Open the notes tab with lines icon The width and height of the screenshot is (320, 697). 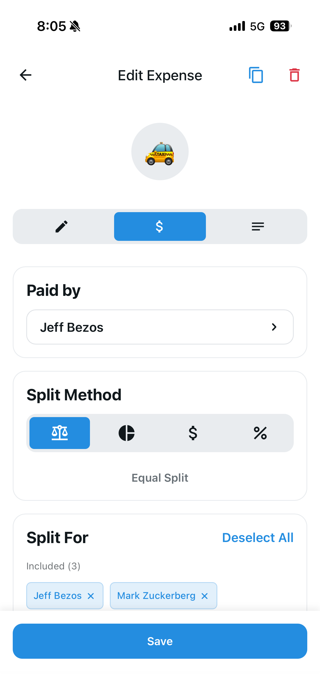(x=257, y=226)
